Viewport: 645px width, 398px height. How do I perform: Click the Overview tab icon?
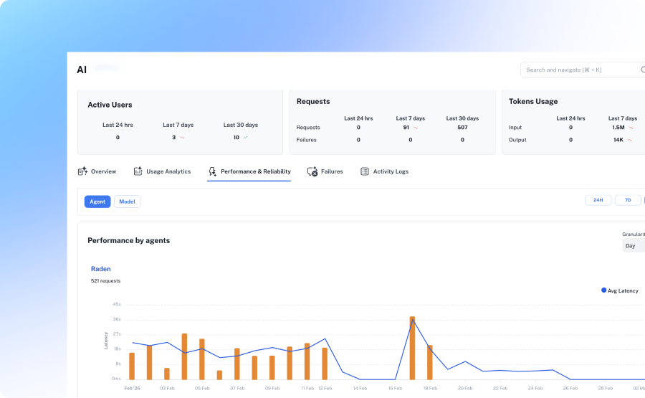tap(82, 171)
